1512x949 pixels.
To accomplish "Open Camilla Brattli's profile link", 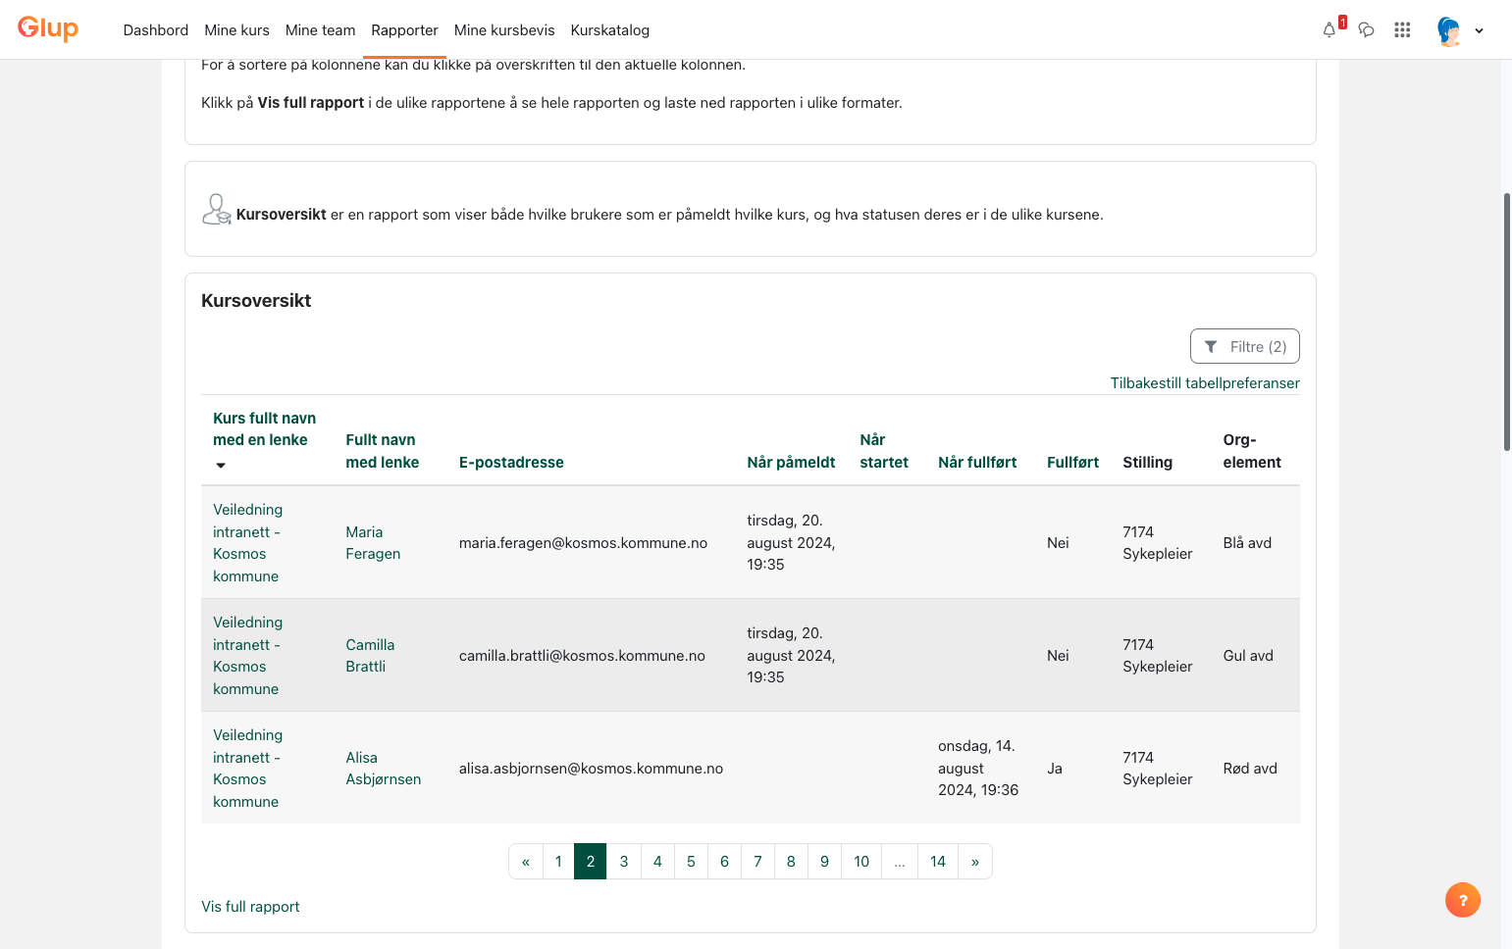I will coord(370,656).
